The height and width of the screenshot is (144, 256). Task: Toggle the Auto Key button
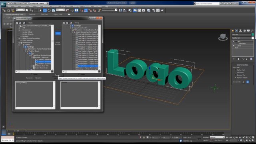click(x=206, y=138)
